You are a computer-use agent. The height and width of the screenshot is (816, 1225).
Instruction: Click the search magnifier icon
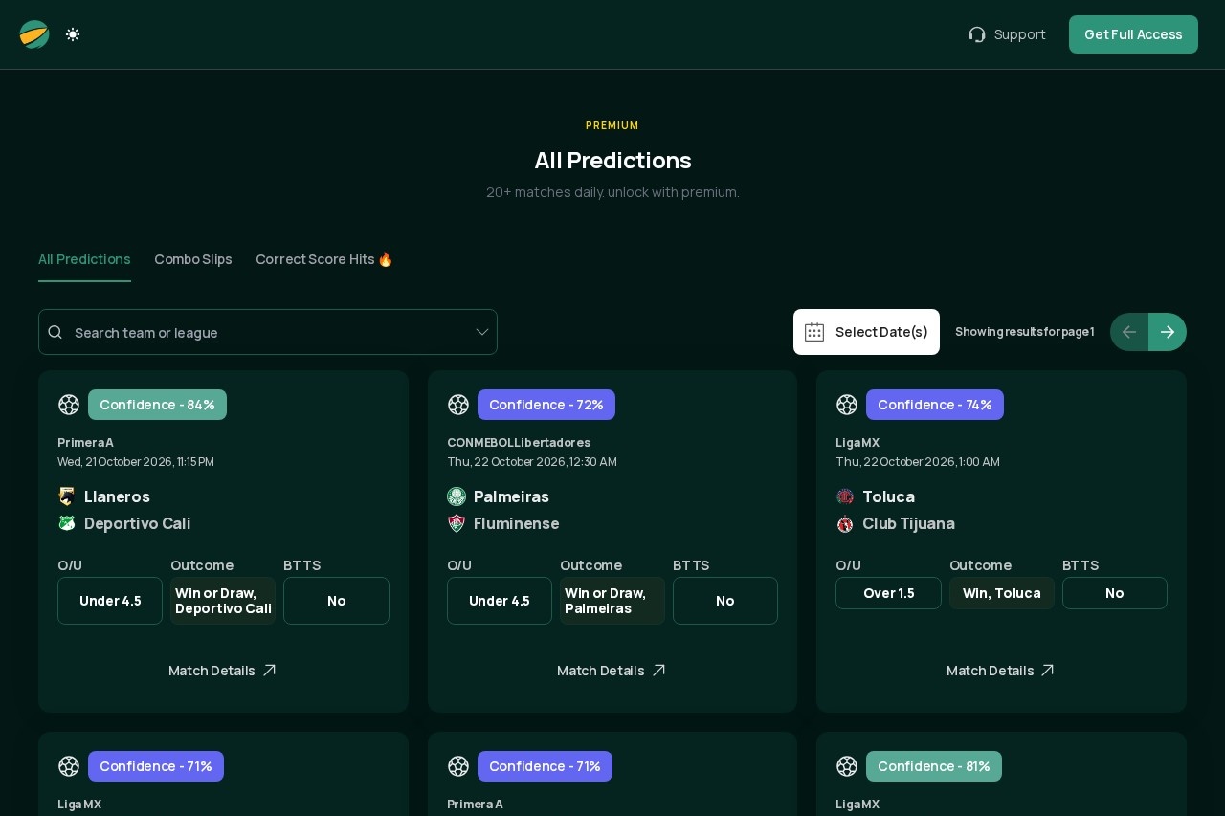56,332
